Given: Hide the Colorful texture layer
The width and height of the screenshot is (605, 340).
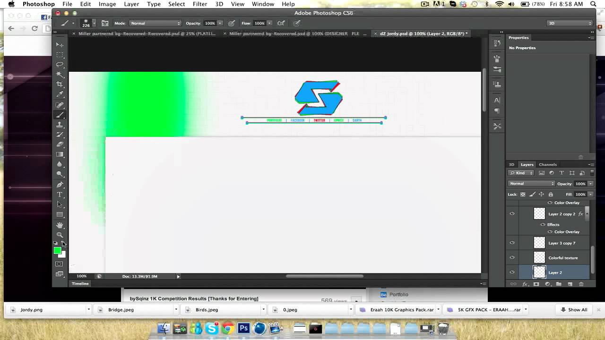Looking at the screenshot, I should (x=512, y=258).
